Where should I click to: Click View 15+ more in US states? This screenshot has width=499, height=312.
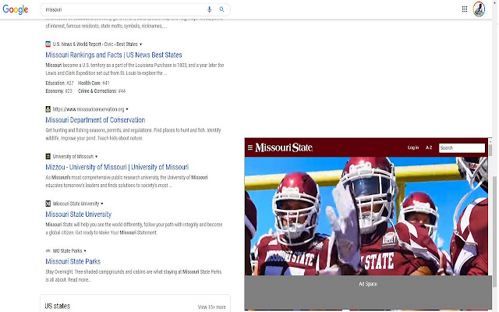[211, 307]
